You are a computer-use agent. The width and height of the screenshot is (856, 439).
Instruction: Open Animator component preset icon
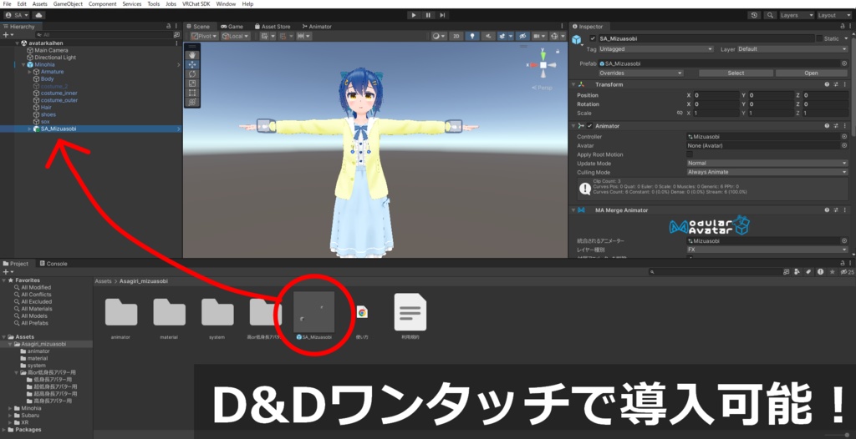pyautogui.click(x=836, y=126)
